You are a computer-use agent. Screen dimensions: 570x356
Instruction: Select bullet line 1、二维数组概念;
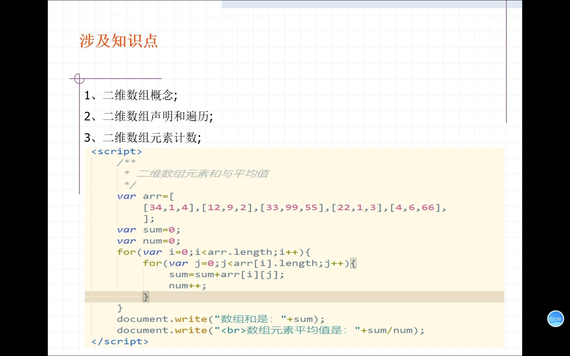[x=131, y=95]
